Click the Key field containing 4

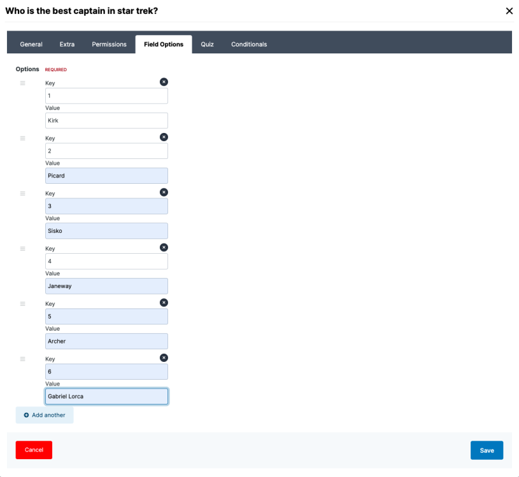[106, 261]
